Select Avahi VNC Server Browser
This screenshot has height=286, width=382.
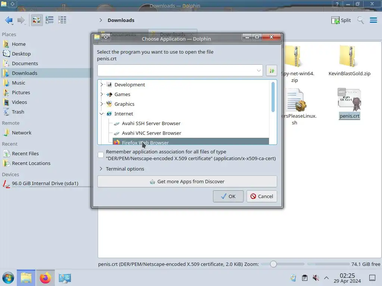point(191,133)
